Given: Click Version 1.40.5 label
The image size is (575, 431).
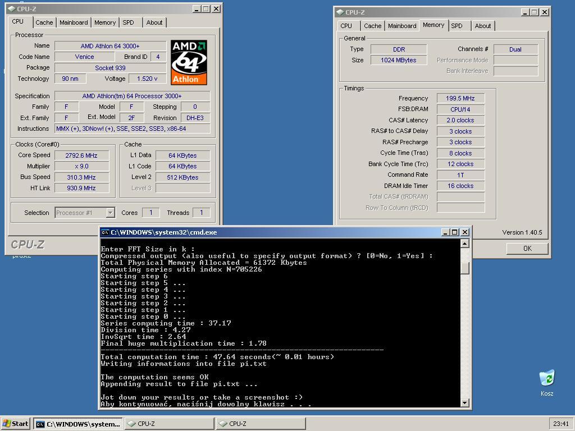Looking at the screenshot, I should pos(522,232).
